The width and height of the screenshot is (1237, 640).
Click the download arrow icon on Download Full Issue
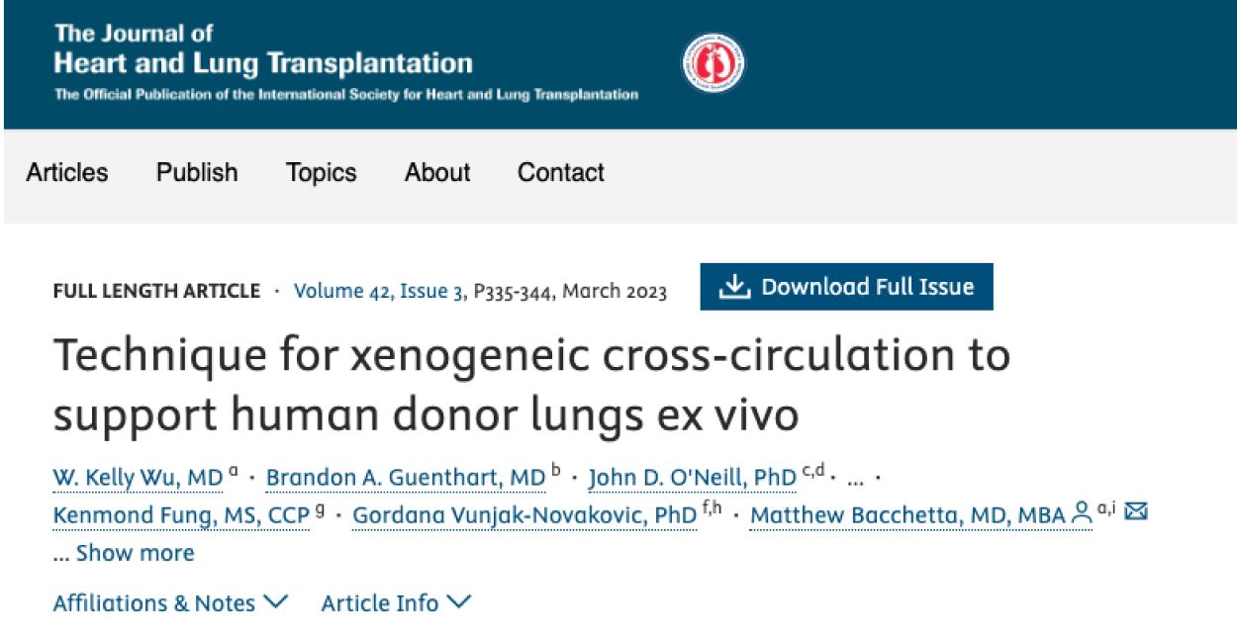tap(734, 286)
